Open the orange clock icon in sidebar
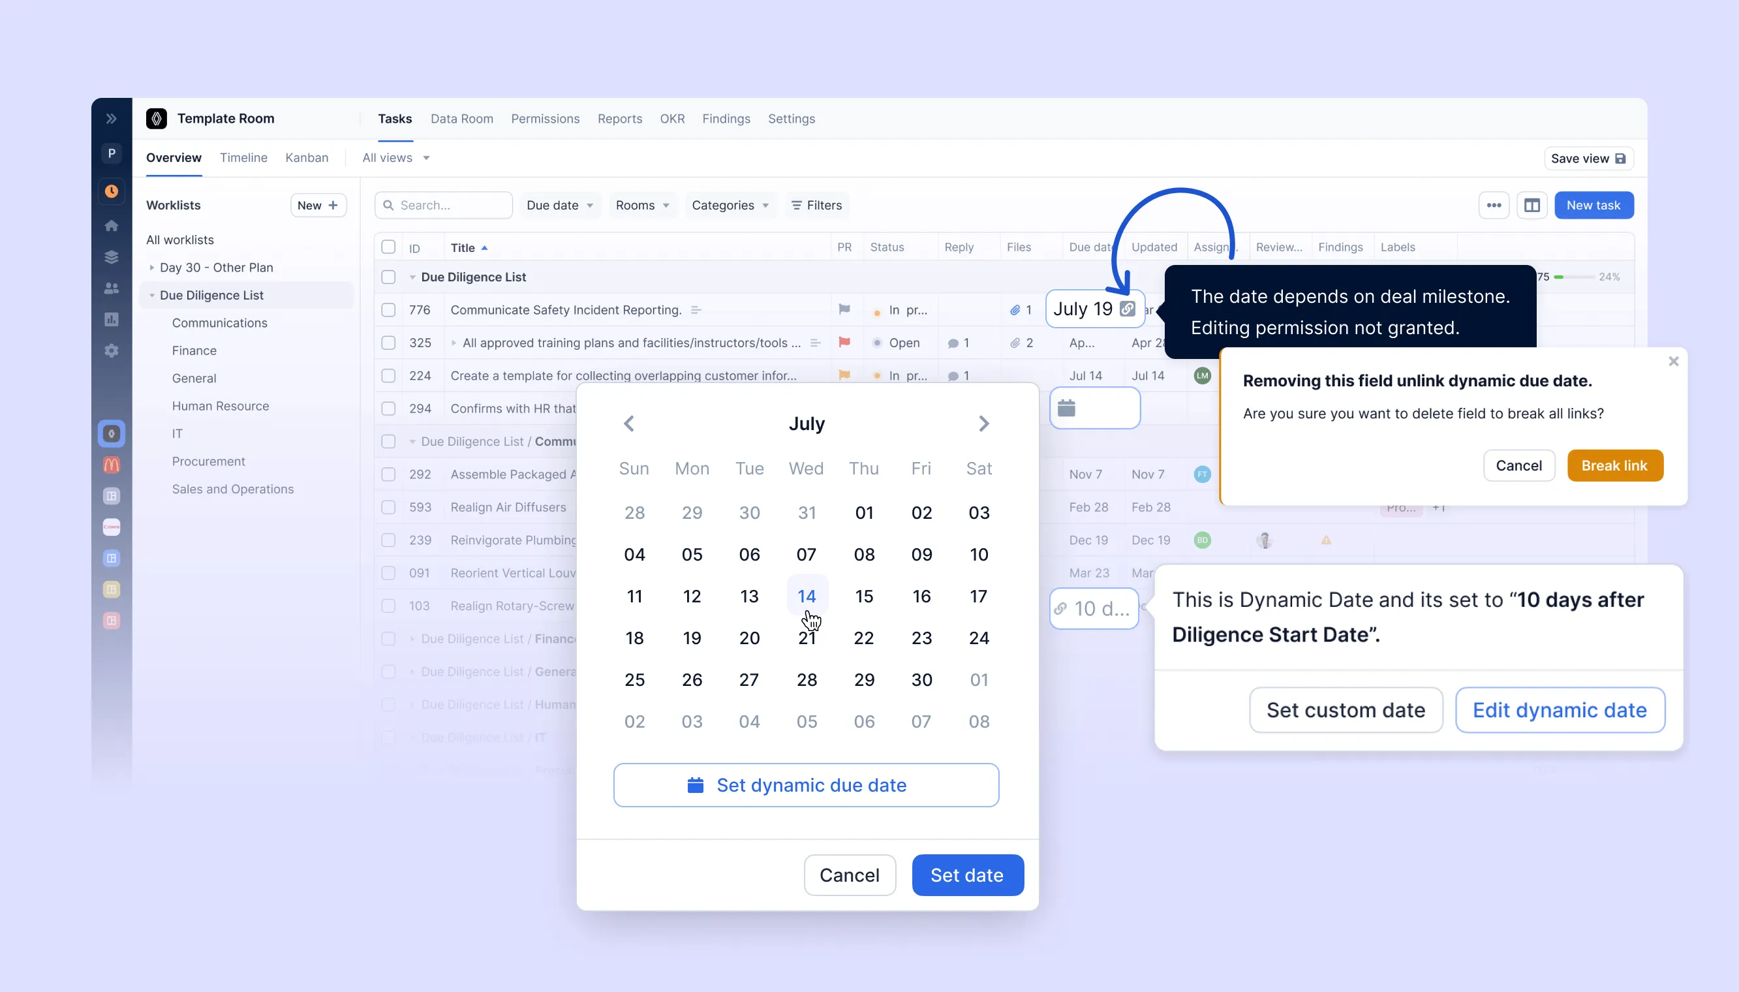This screenshot has width=1739, height=992. (111, 191)
